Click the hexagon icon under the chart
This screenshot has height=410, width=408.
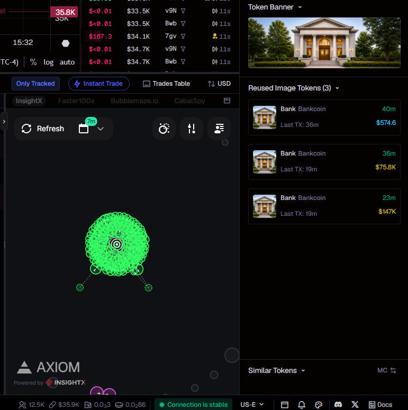point(66,43)
